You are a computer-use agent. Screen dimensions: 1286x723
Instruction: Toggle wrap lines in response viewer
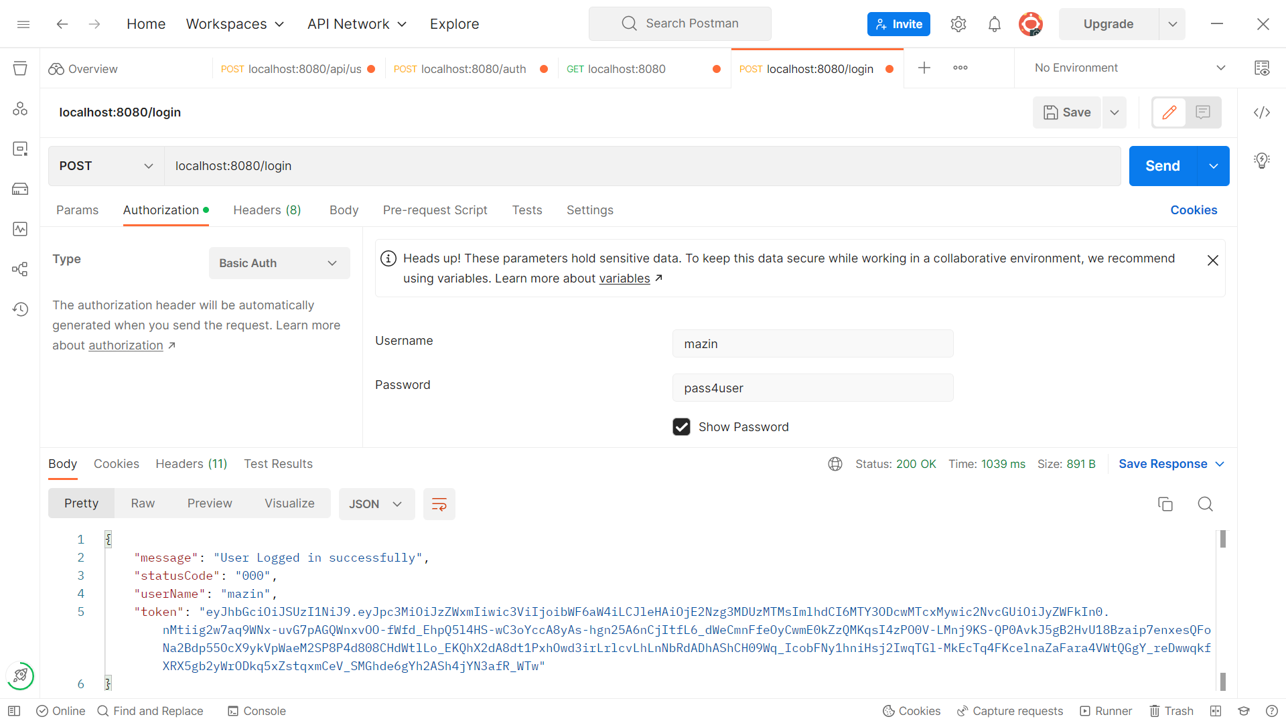tap(439, 504)
